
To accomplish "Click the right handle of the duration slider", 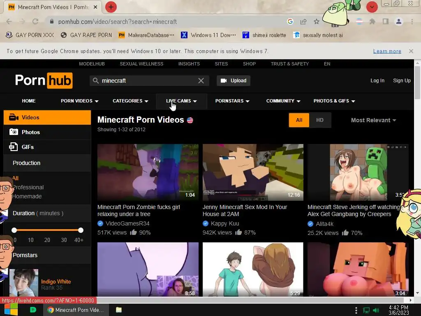I will [x=81, y=230].
